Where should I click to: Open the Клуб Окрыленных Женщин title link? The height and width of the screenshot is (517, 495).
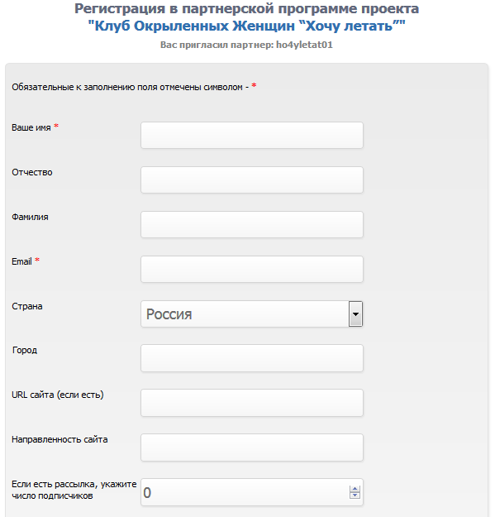(247, 26)
